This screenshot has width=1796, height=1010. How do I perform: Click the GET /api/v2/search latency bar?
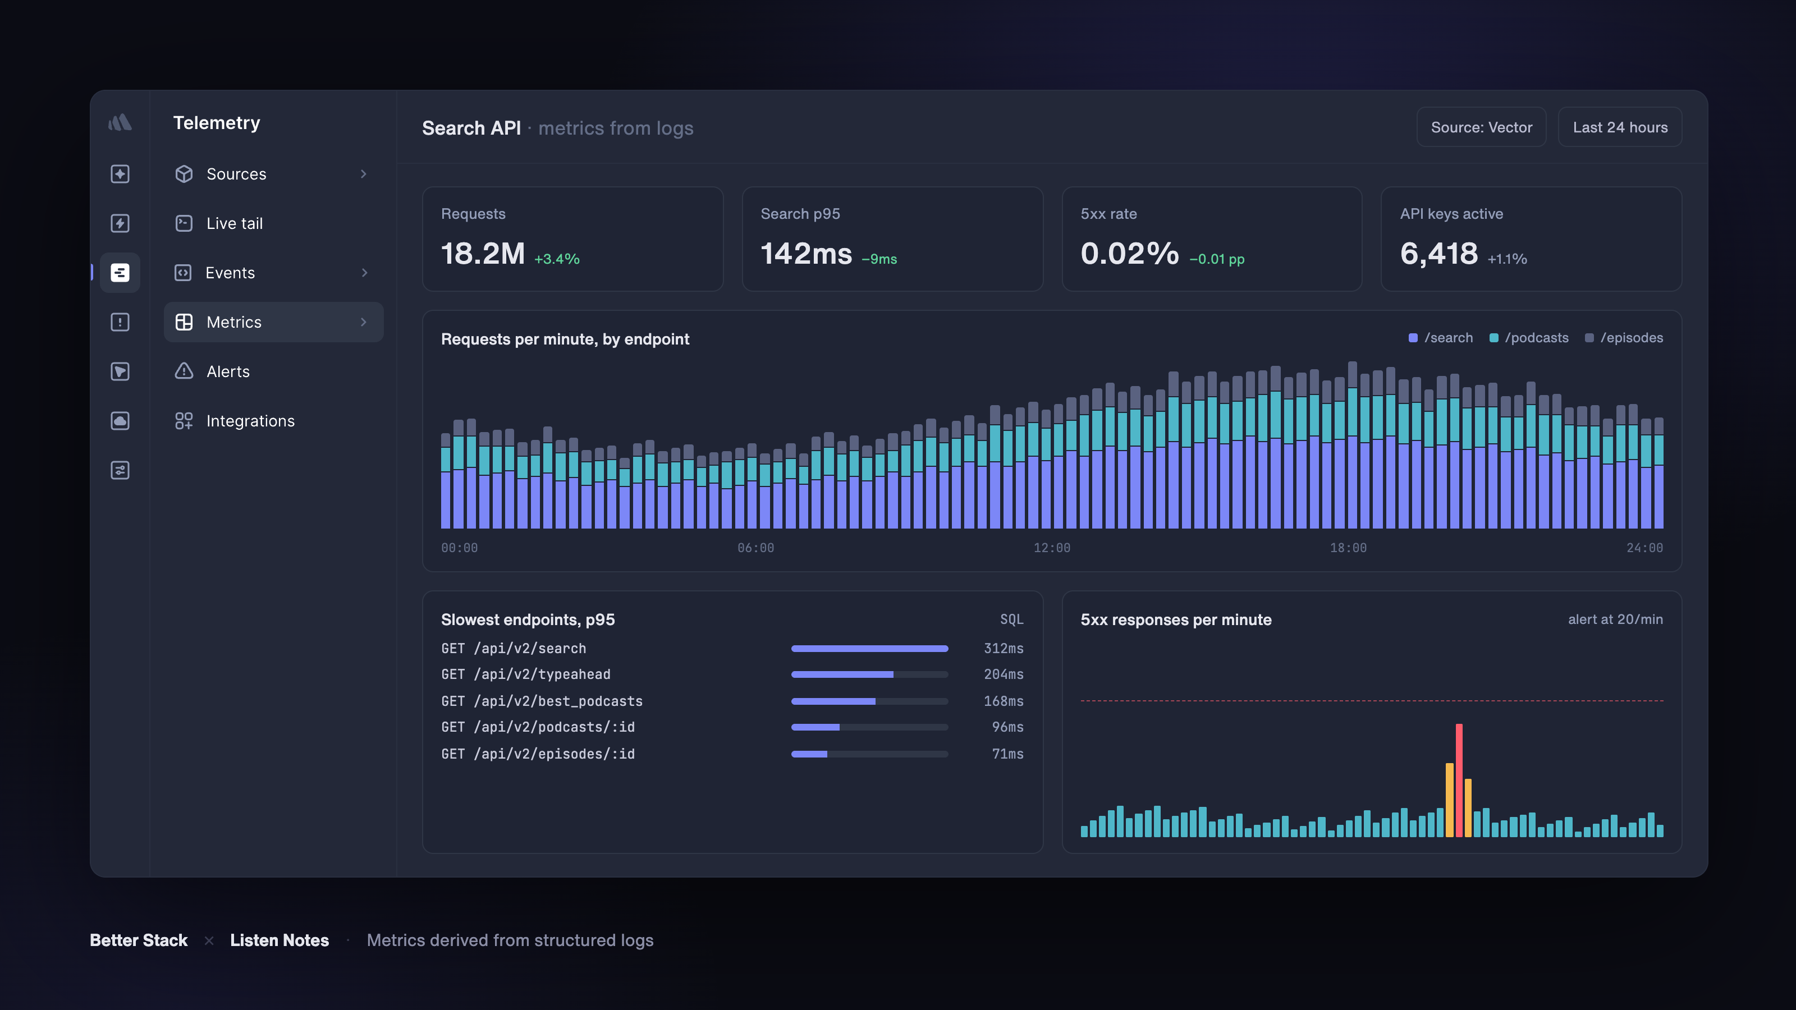[869, 649]
